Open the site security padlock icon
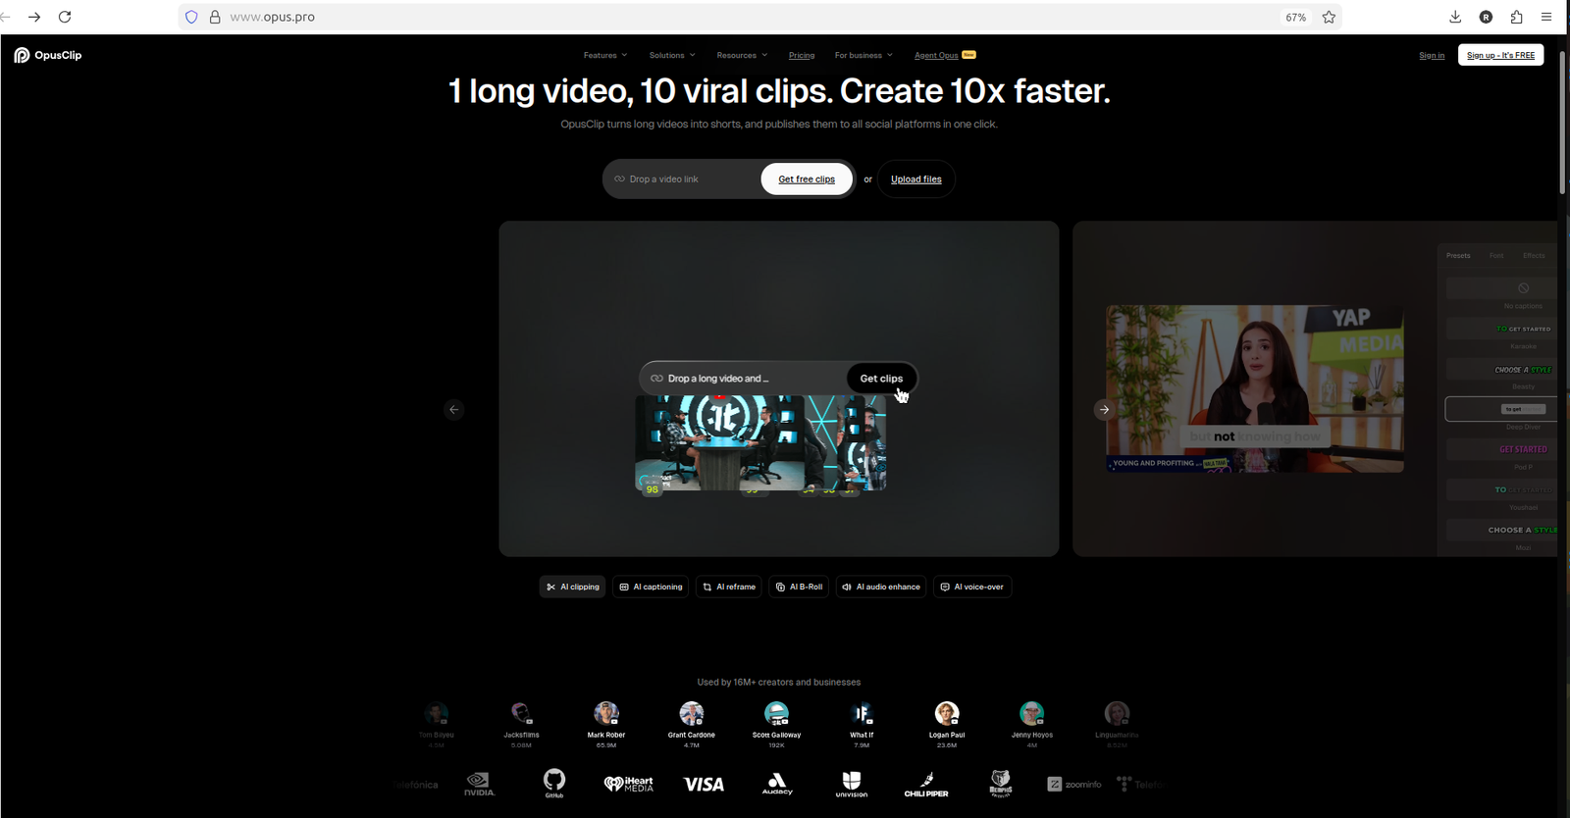1570x818 pixels. (215, 17)
